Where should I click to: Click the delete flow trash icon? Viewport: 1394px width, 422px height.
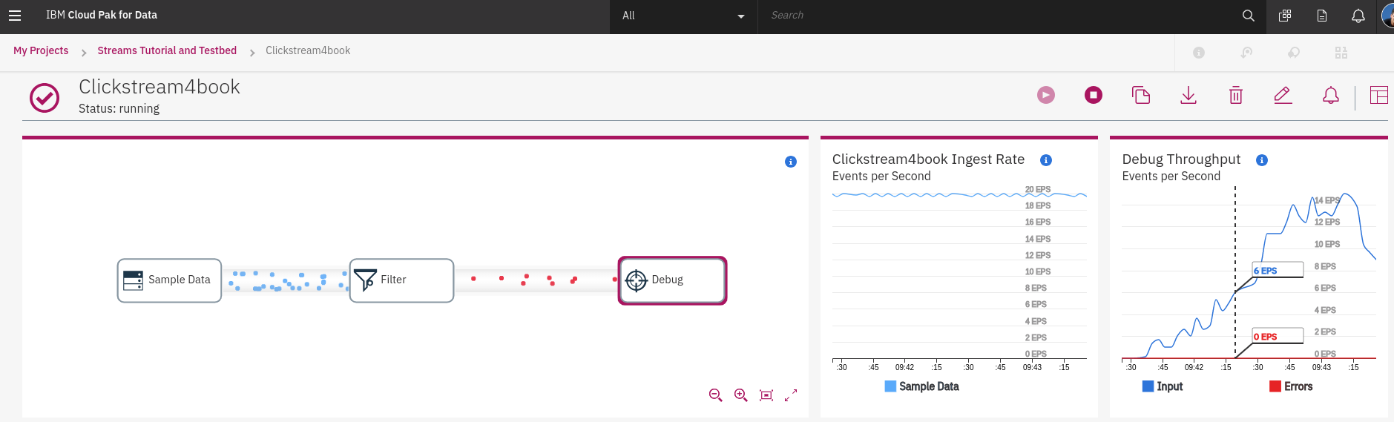pos(1236,95)
